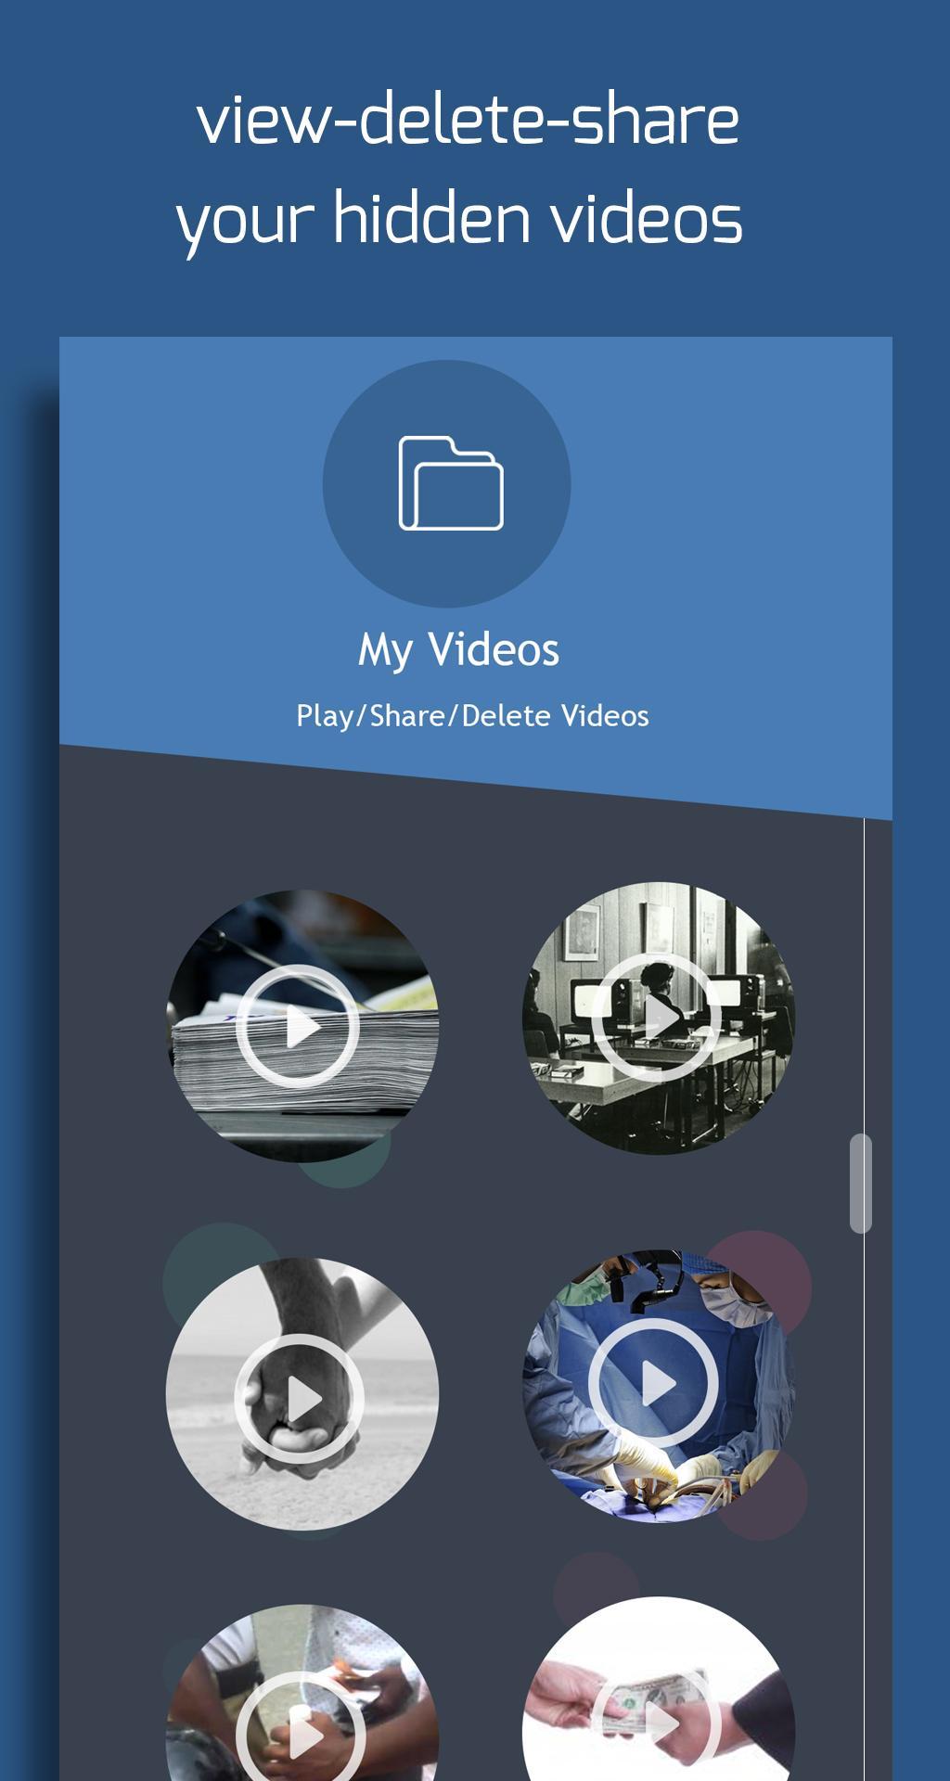Viewport: 950px width, 1781px height.
Task: Click the vertical scrollbar handle
Action: point(861,1184)
